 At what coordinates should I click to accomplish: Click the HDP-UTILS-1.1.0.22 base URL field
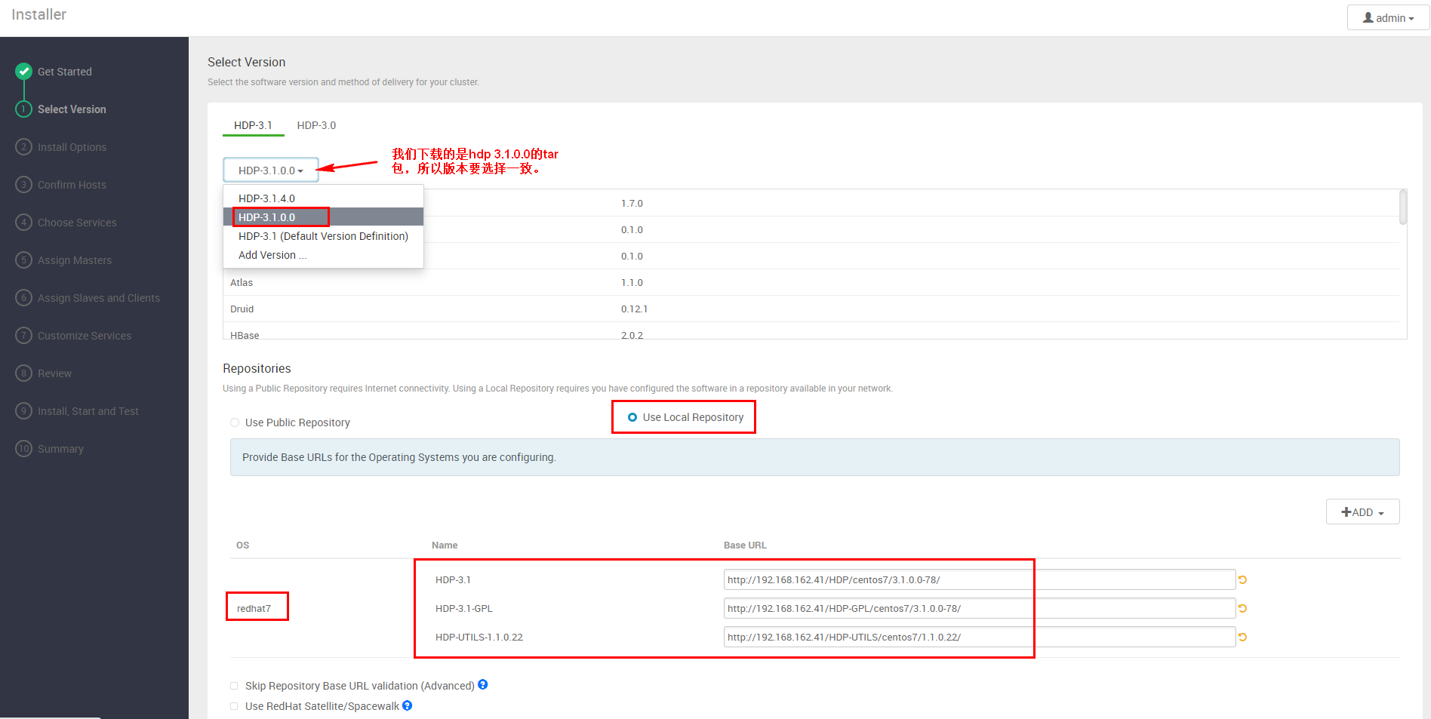pos(979,637)
